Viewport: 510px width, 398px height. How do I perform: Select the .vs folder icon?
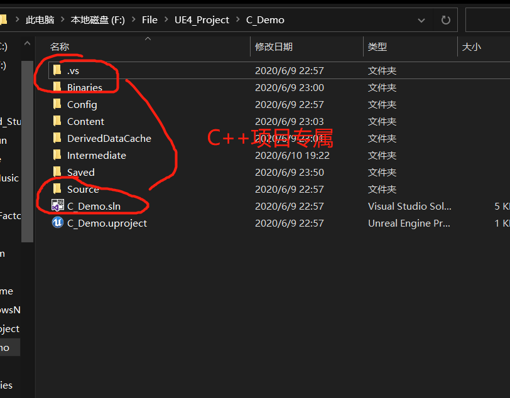57,70
